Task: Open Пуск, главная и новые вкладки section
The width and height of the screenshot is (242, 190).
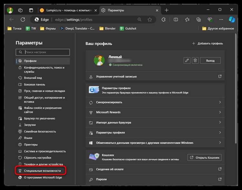Action: point(43,91)
